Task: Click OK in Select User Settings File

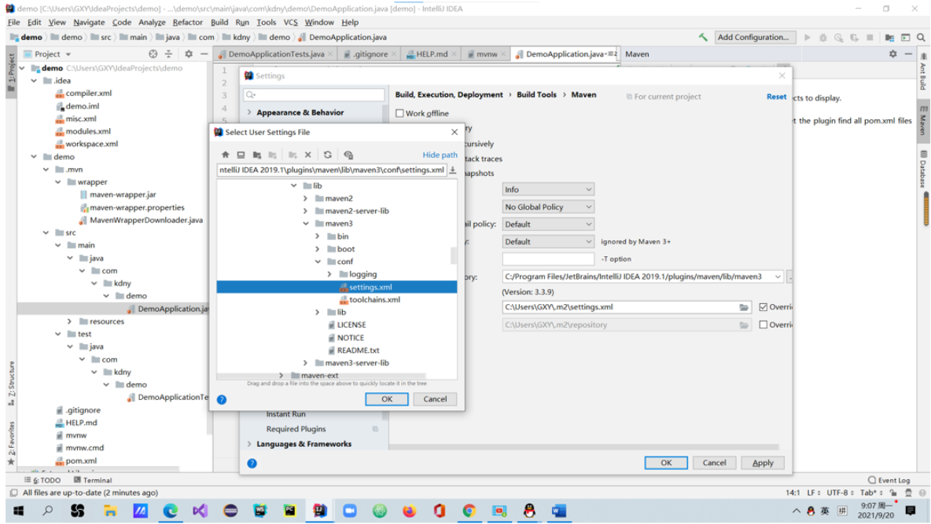Action: pos(387,399)
